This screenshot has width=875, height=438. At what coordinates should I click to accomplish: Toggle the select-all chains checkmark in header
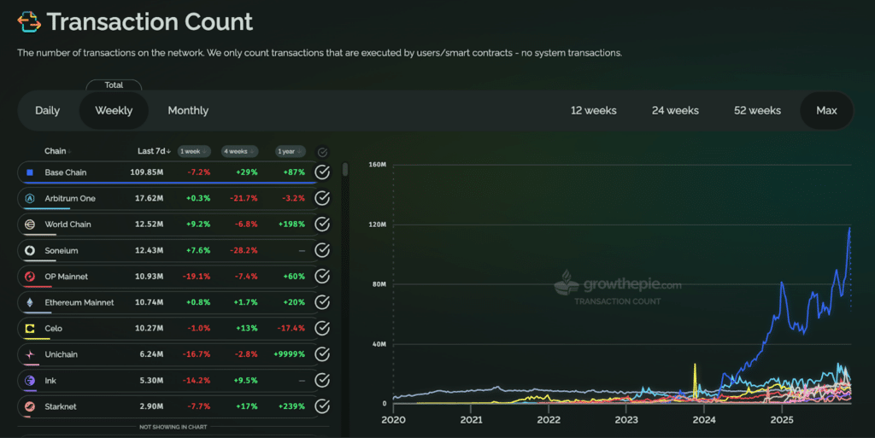(x=322, y=152)
